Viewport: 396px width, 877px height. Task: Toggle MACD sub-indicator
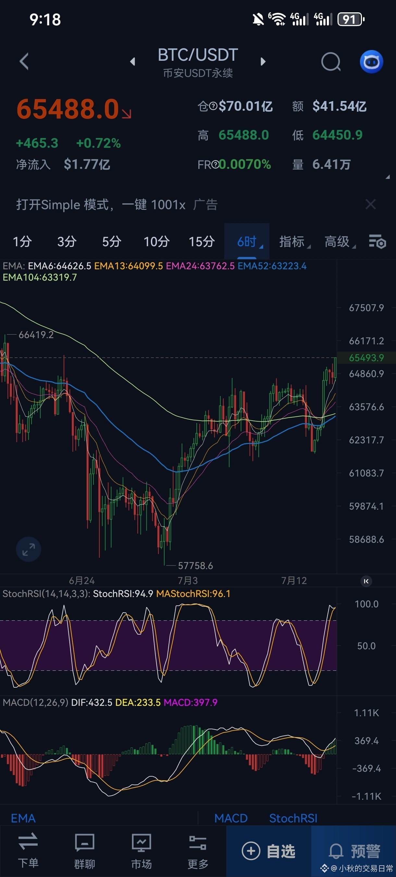[x=231, y=818]
